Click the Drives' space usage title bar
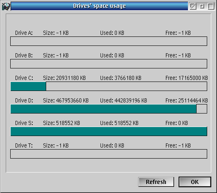 click(x=99, y=6)
